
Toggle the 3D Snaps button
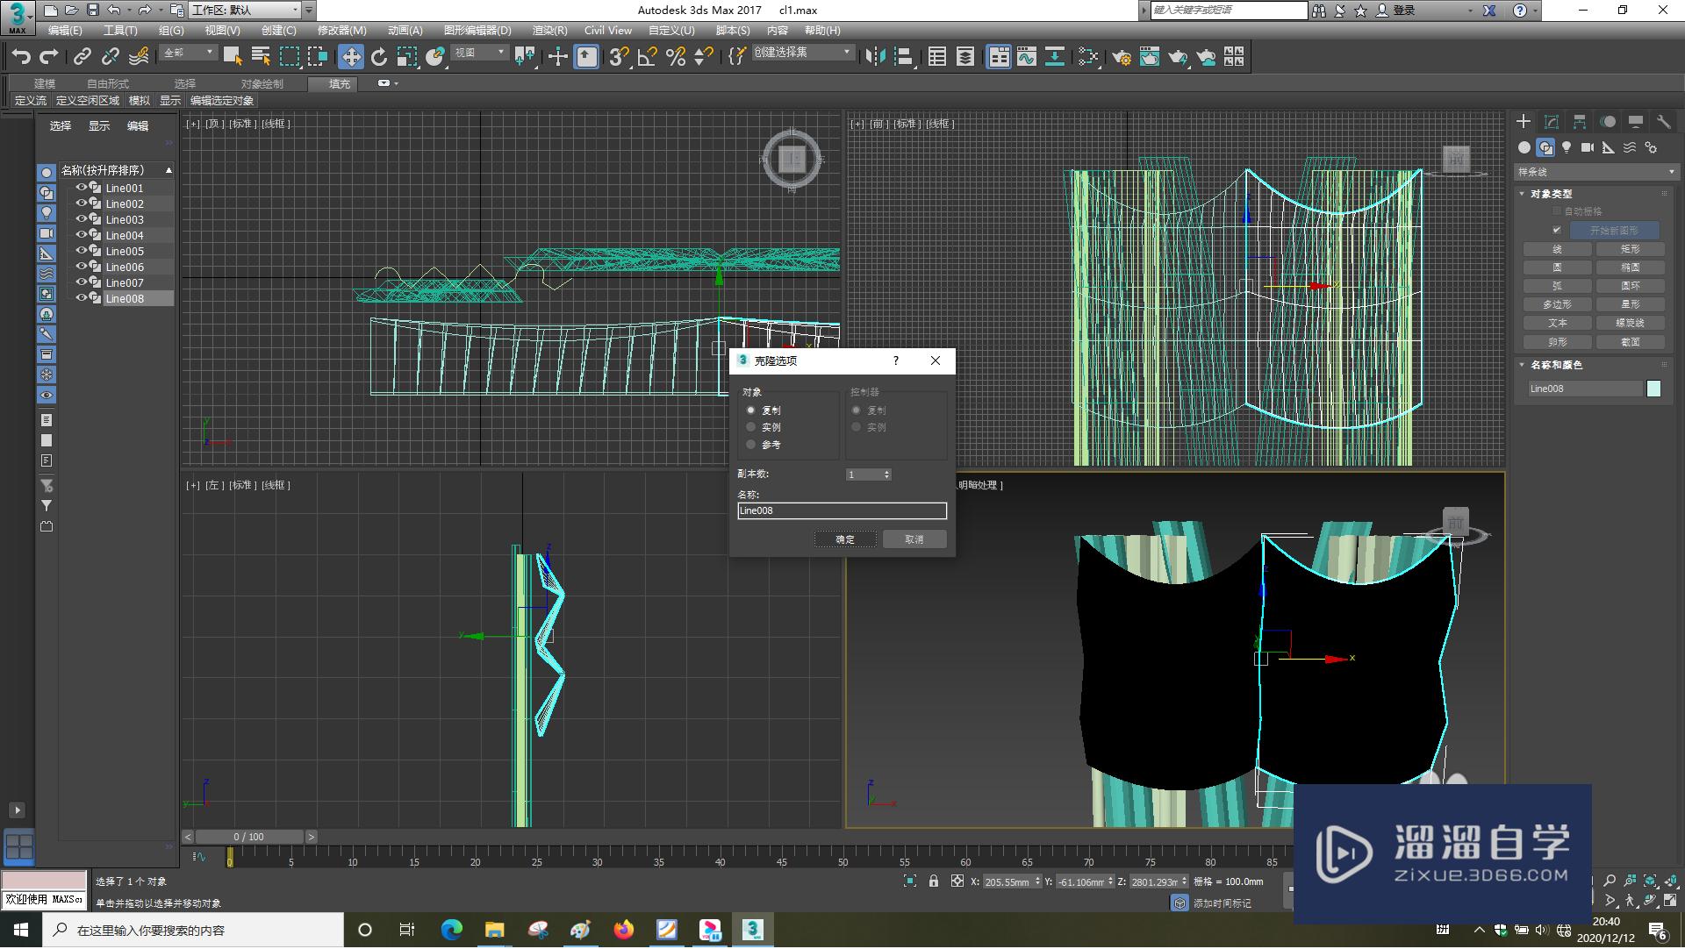[x=619, y=57]
